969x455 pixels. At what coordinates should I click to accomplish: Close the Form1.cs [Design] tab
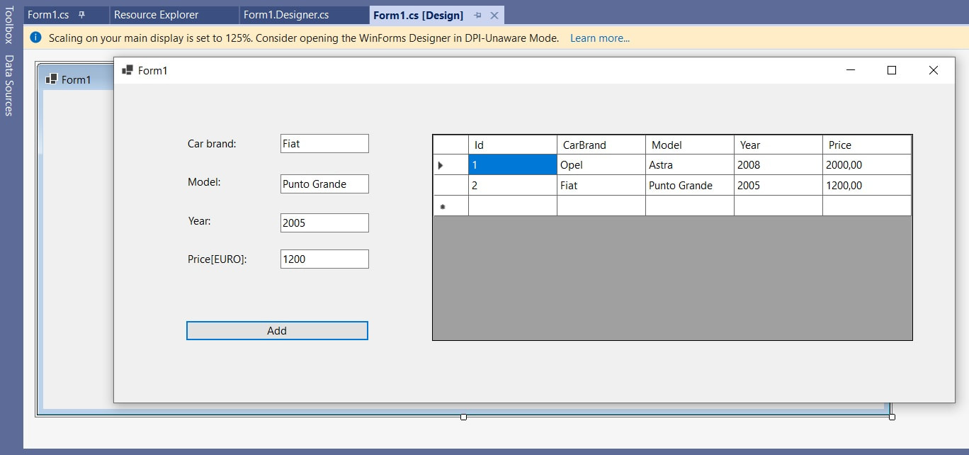tap(494, 15)
